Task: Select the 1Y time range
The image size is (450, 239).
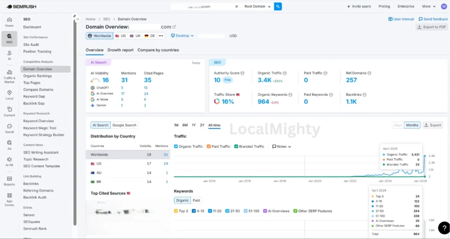Action: coord(194,125)
